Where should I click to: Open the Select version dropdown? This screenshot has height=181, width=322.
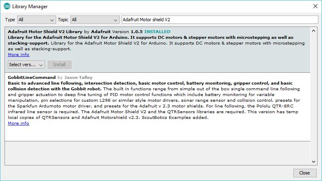[26, 65]
